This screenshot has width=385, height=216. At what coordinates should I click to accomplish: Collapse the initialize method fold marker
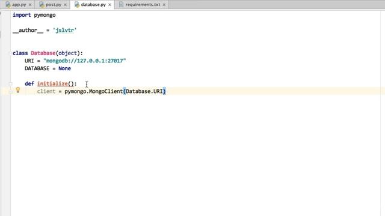click(x=11, y=84)
